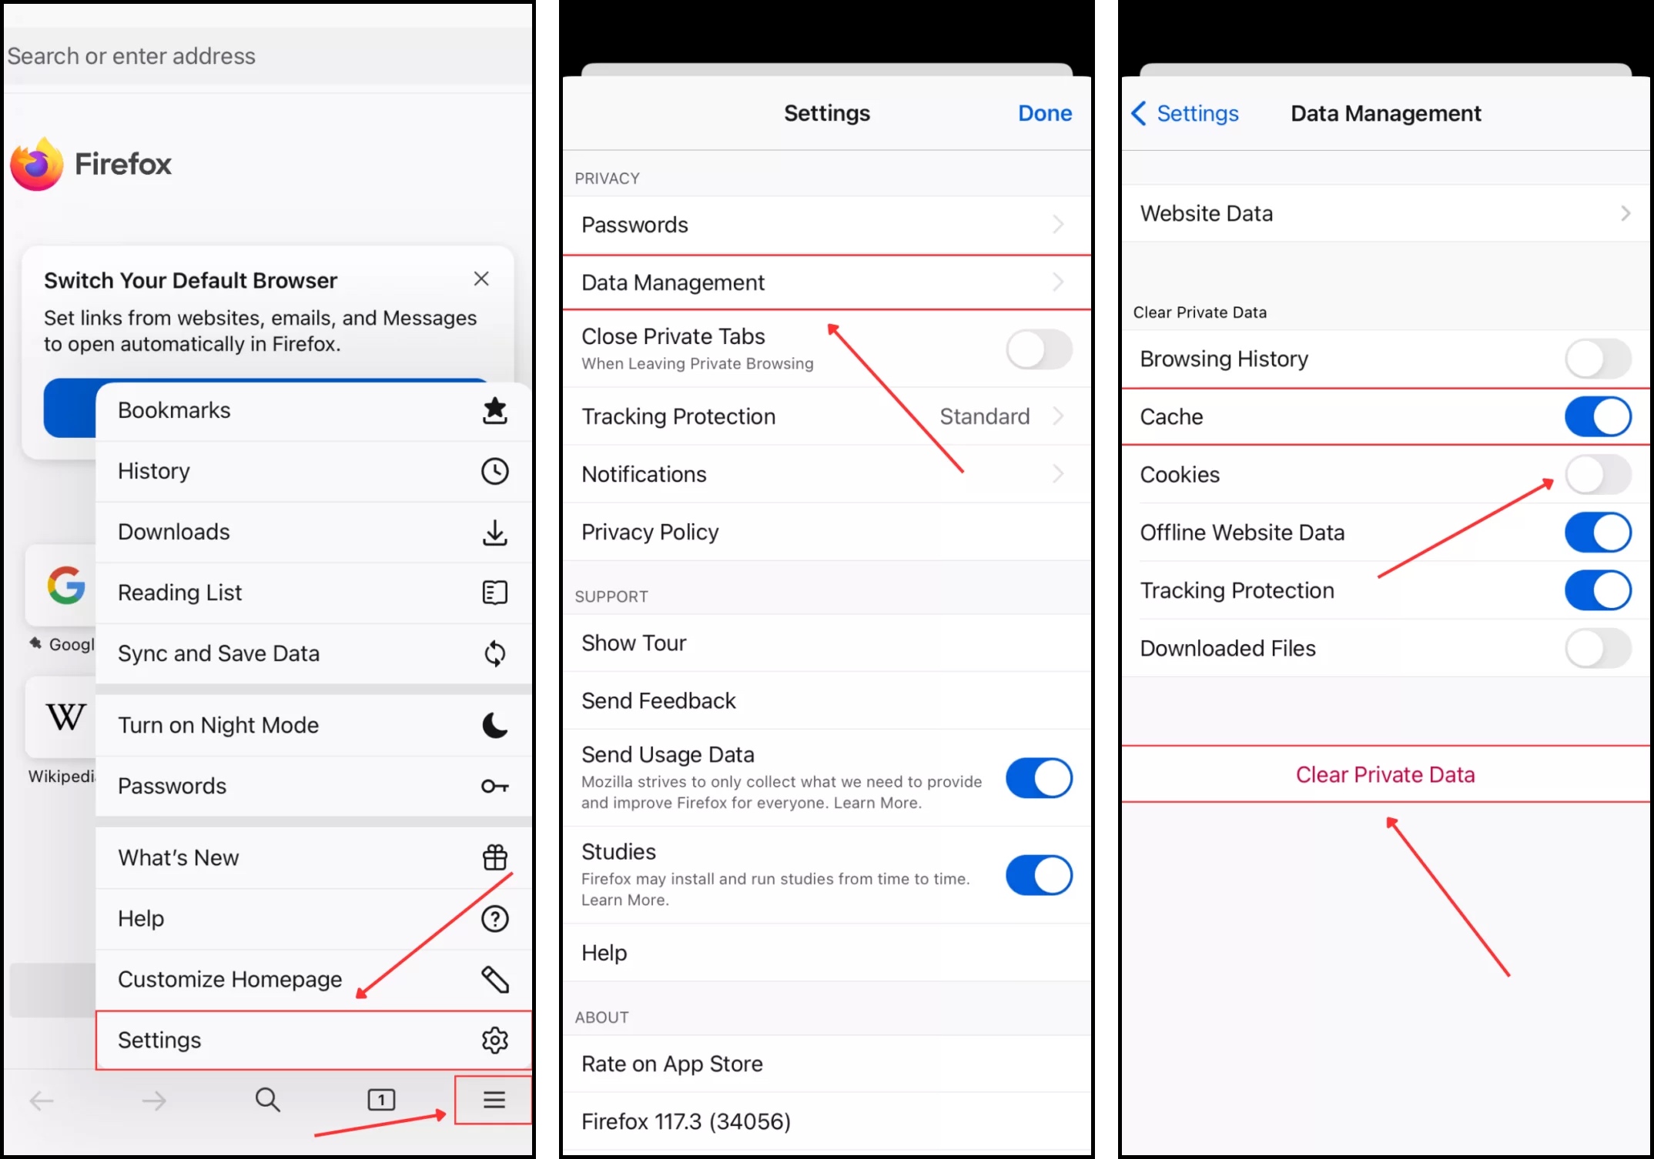Click Clear Private Data button
This screenshot has width=1654, height=1159.
pyautogui.click(x=1385, y=773)
